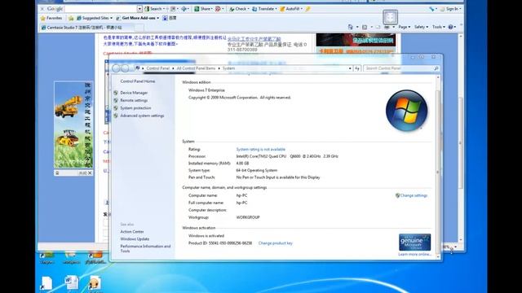Open the Page menu dropdown
The width and height of the screenshot is (522, 293).
pos(405,27)
